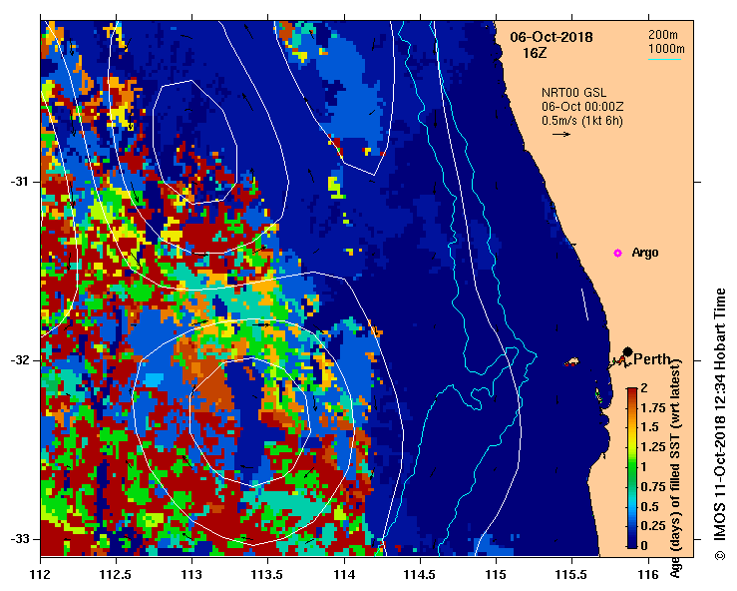Click the velocity reference arrow in legend
This screenshot has height=591, width=737.
point(561,134)
